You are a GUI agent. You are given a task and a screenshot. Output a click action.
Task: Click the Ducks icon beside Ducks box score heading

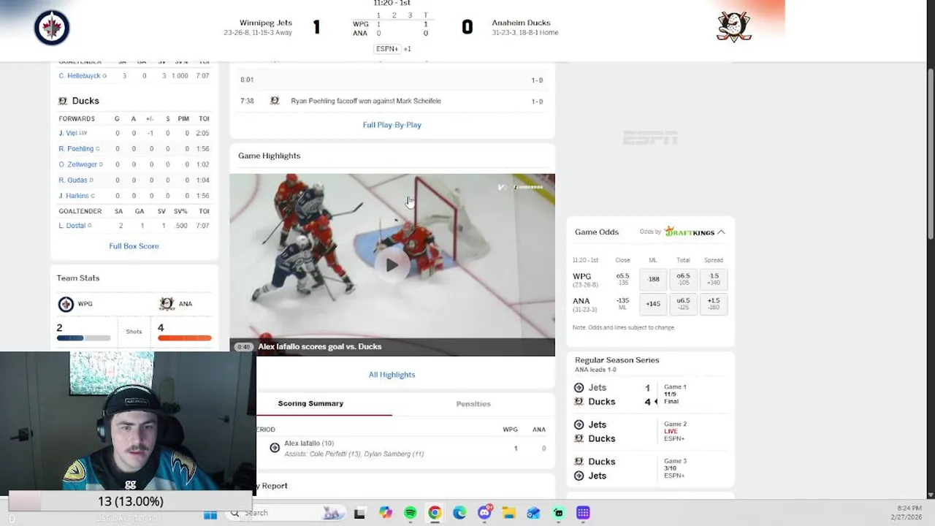(x=63, y=101)
